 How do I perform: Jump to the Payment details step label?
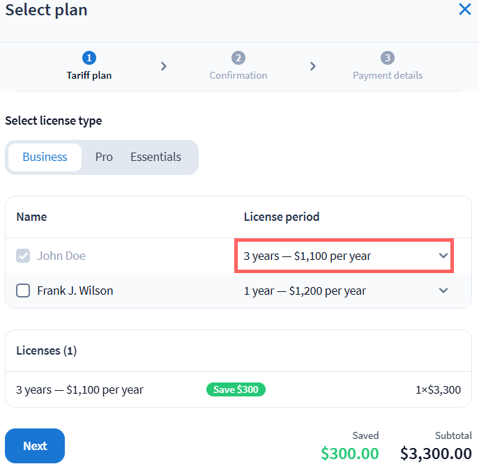tap(388, 75)
